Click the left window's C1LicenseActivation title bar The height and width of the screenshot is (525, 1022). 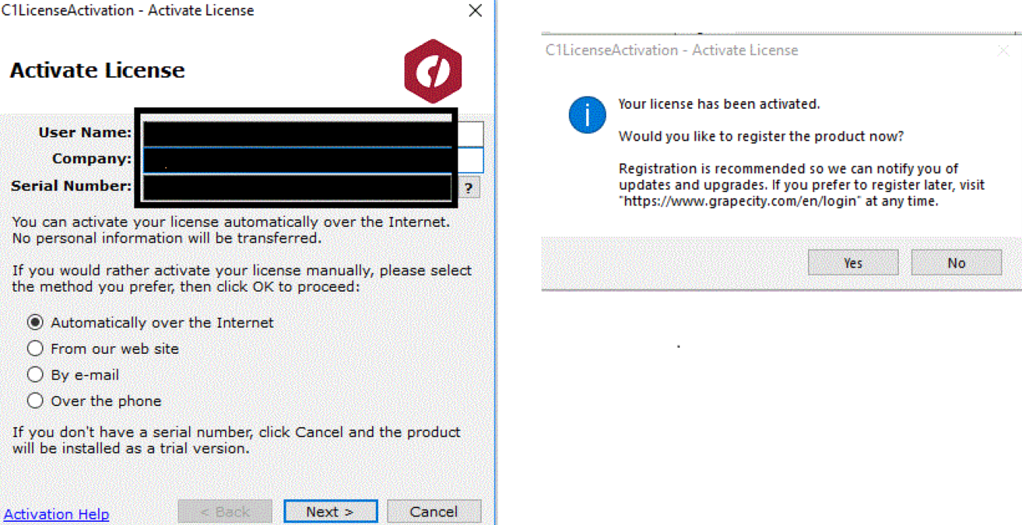pos(232,11)
